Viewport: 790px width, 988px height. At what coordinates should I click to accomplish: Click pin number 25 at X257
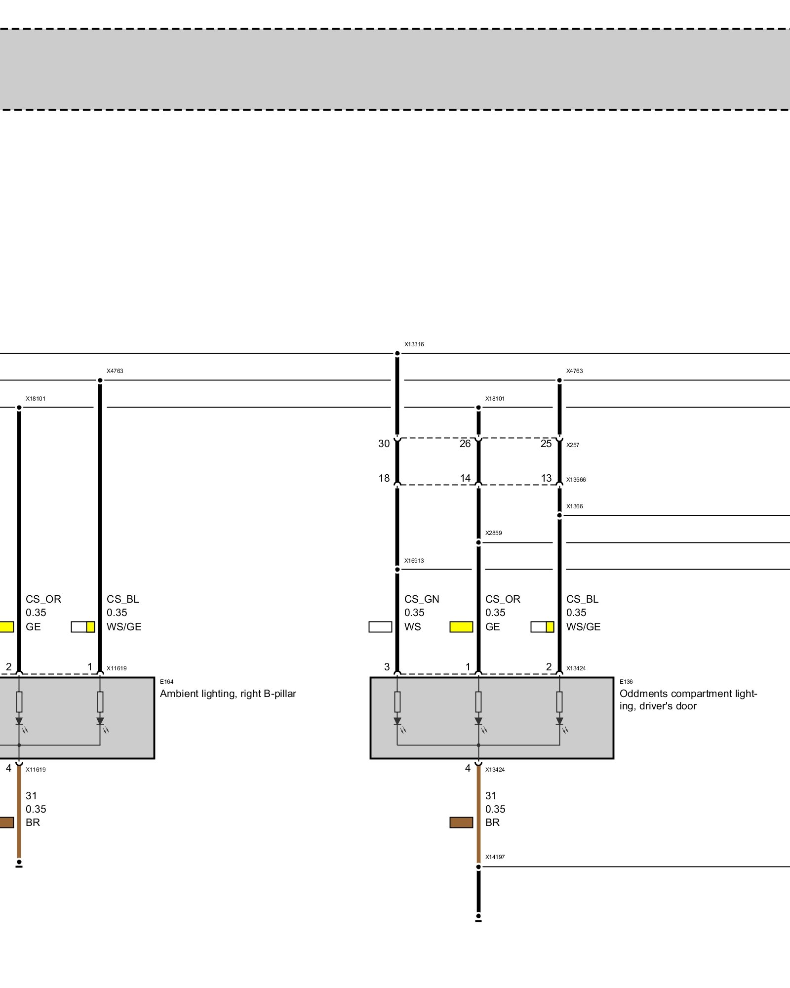coord(546,444)
